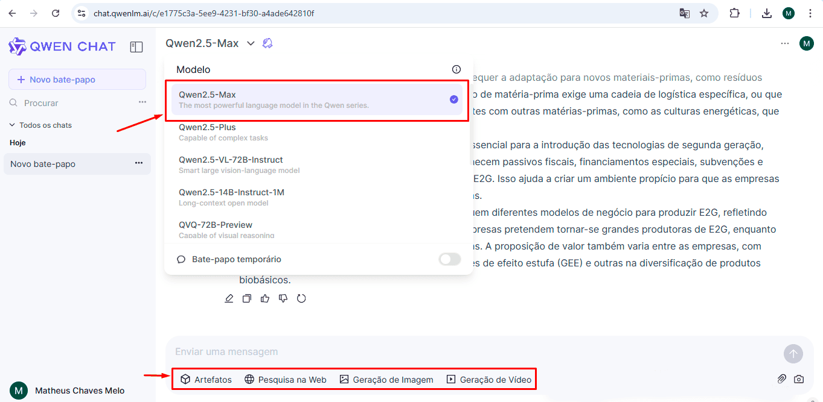Choose the Qwen2.5-14B-Instruct-1M model

pyautogui.click(x=317, y=197)
